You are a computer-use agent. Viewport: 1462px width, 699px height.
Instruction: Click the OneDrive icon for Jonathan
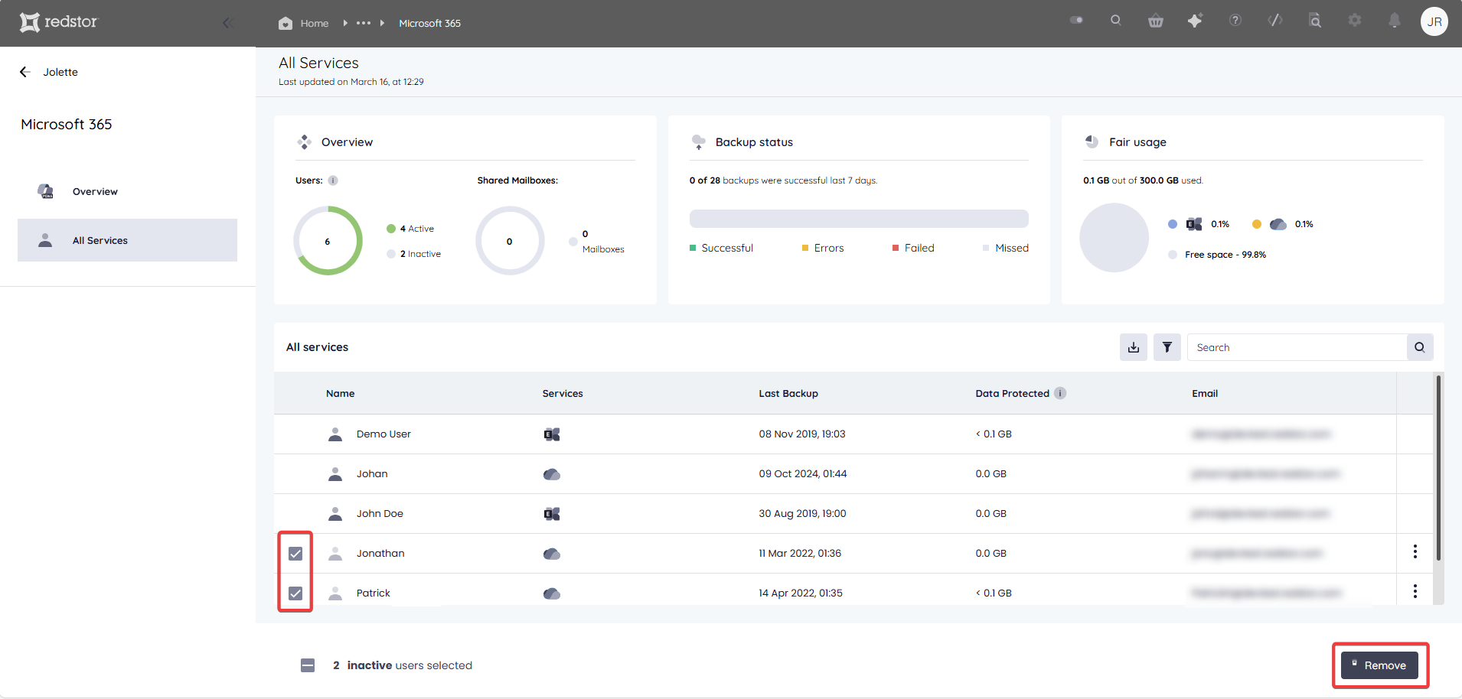click(x=552, y=554)
